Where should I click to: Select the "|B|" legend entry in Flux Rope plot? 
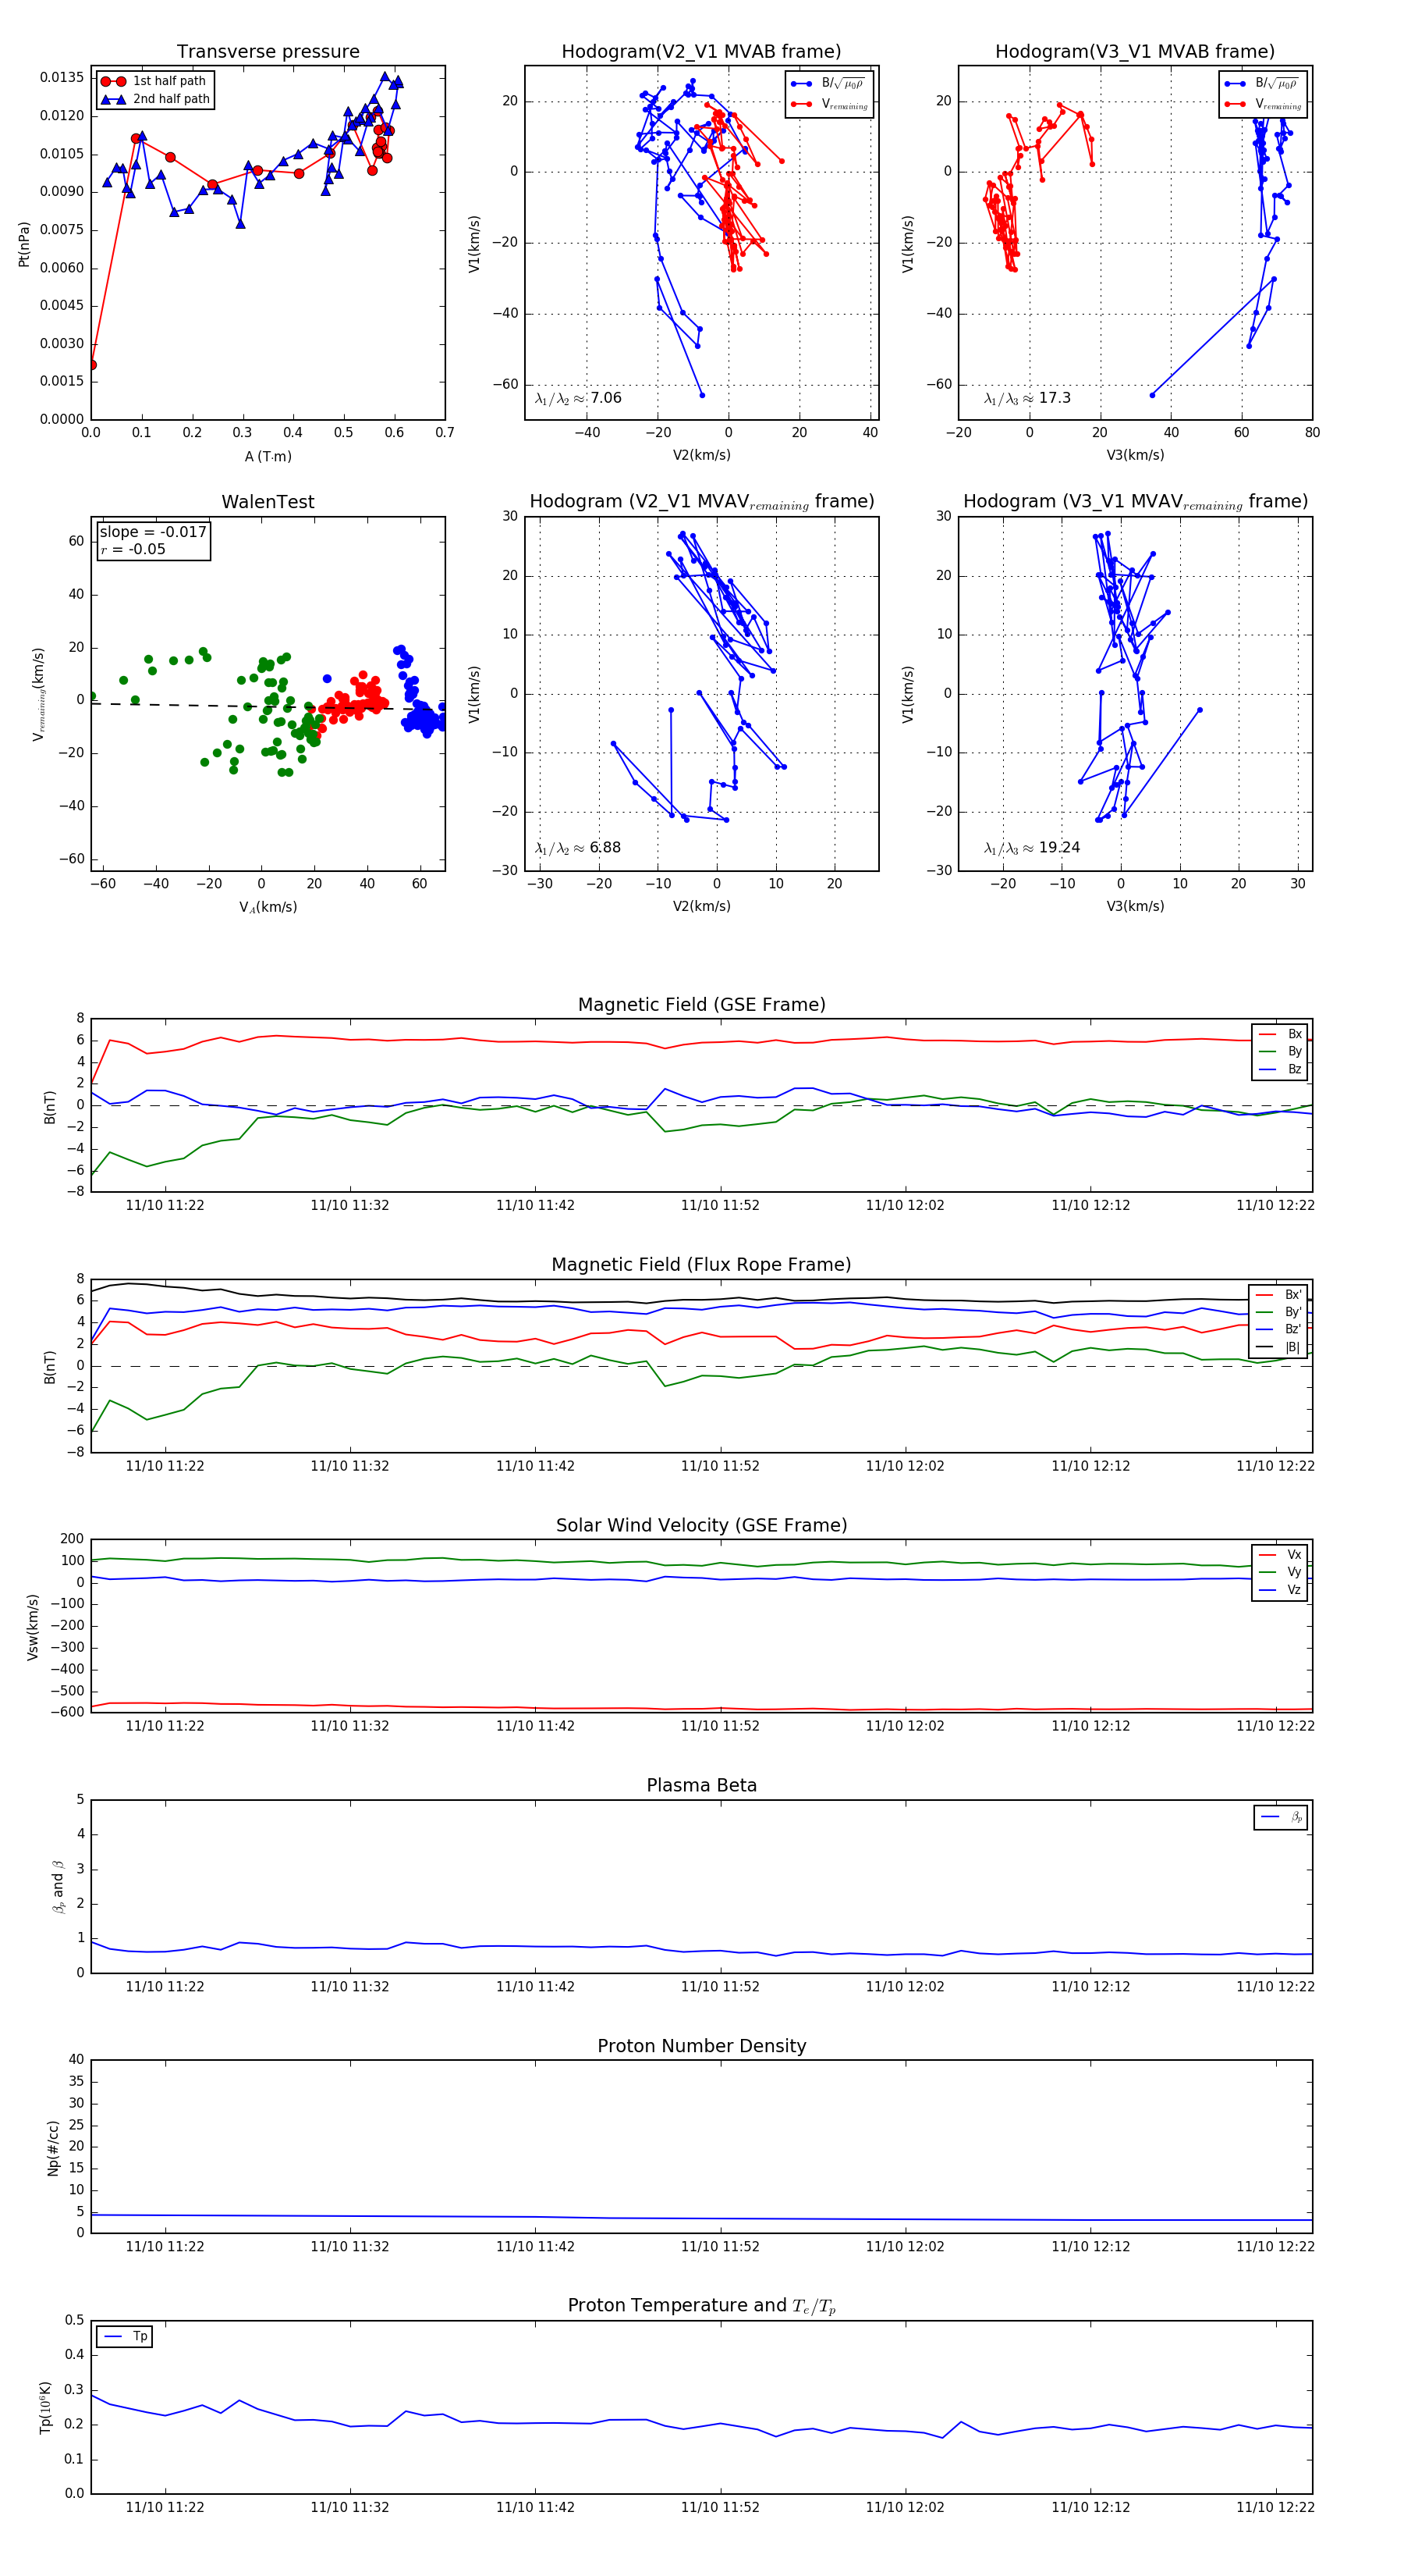(x=1278, y=1348)
